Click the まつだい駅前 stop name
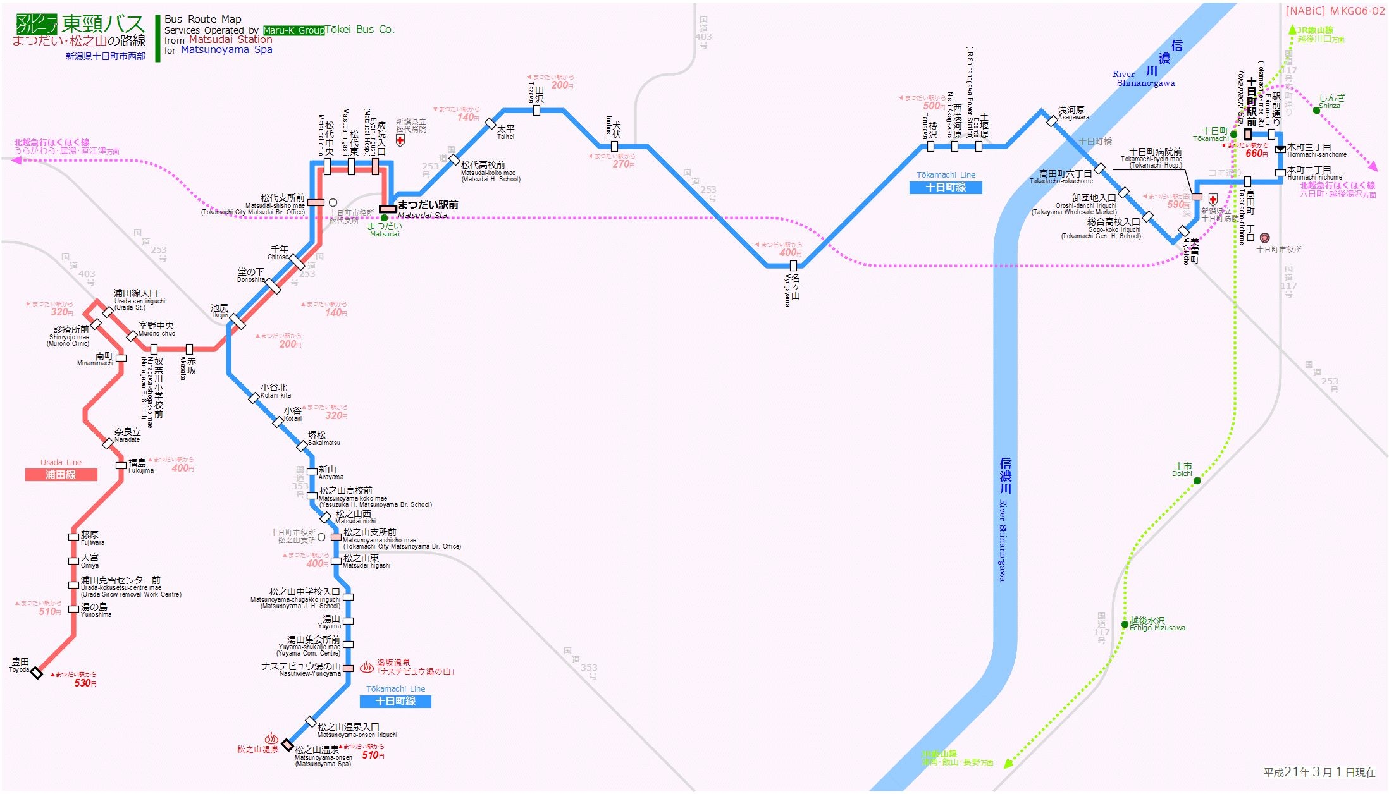 [x=428, y=205]
